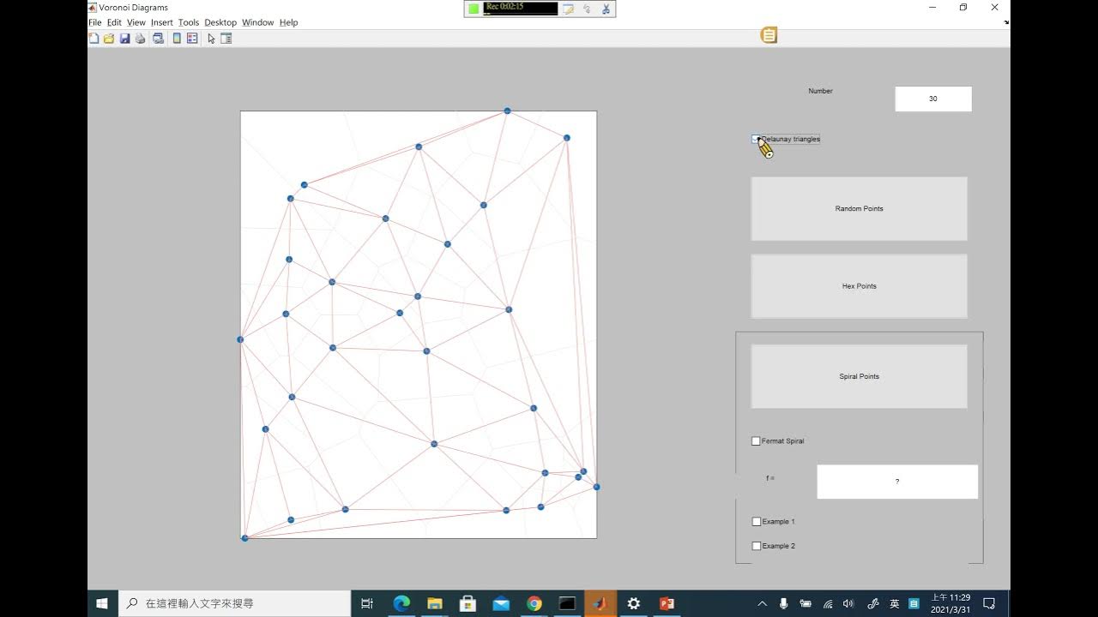
Task: Open the Insert menu
Action: coord(162,22)
